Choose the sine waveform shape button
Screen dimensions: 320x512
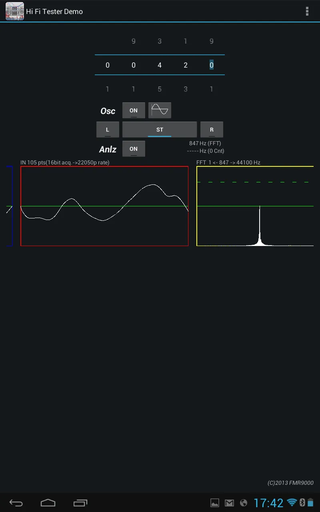(x=160, y=110)
